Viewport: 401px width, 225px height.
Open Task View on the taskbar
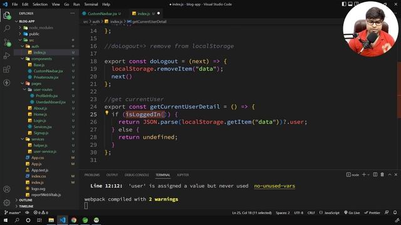[39, 220]
